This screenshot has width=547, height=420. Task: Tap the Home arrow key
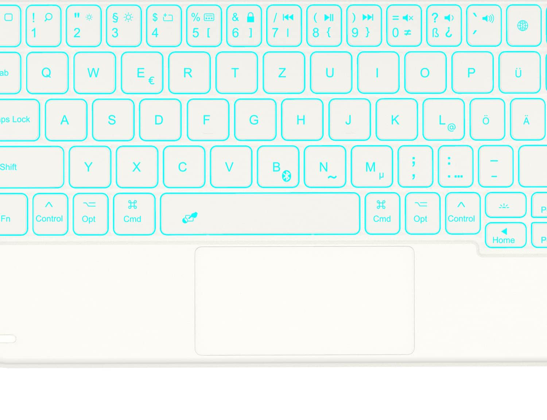pos(506,235)
